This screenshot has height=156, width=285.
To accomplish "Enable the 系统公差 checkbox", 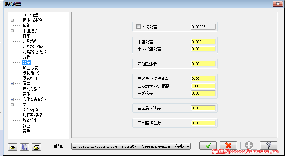I will click(x=138, y=27).
